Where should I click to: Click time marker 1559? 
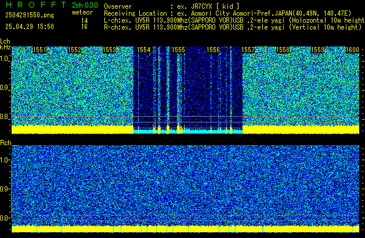tap(318, 50)
